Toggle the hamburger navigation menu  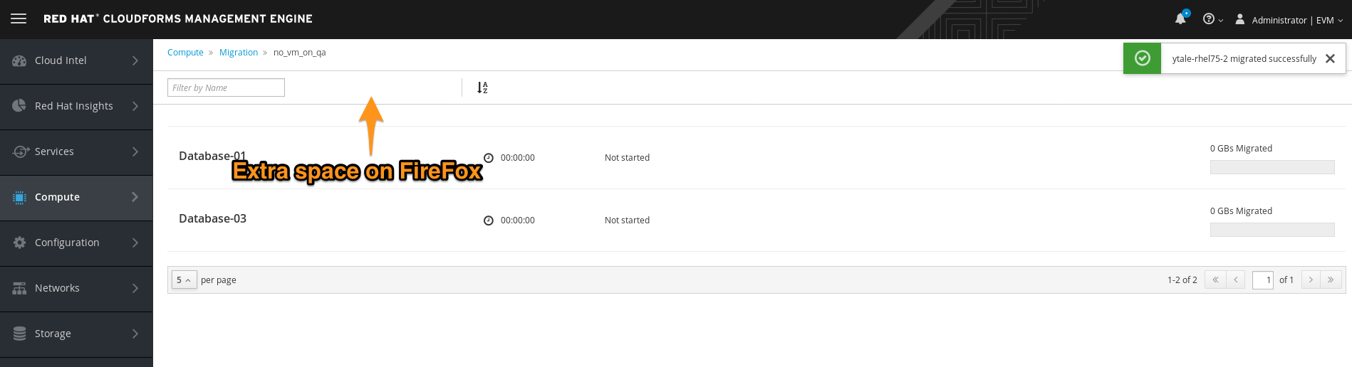point(19,18)
